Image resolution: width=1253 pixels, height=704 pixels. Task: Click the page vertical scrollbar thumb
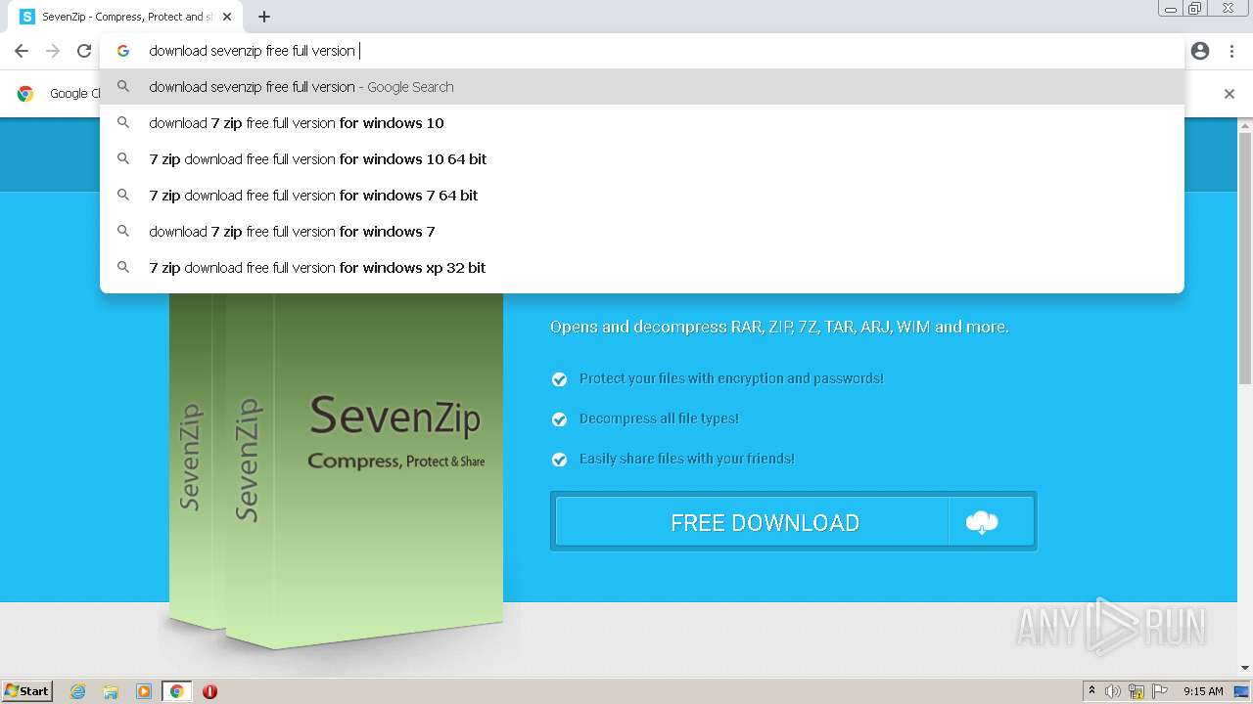(1245, 259)
